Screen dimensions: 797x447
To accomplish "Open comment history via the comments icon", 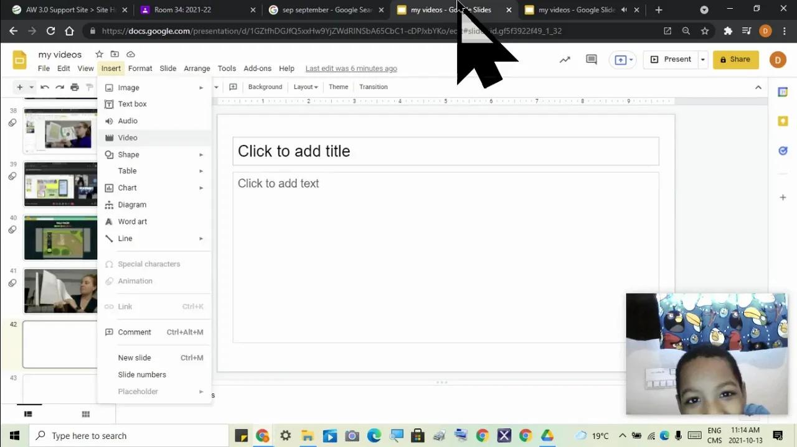I will pyautogui.click(x=590, y=59).
